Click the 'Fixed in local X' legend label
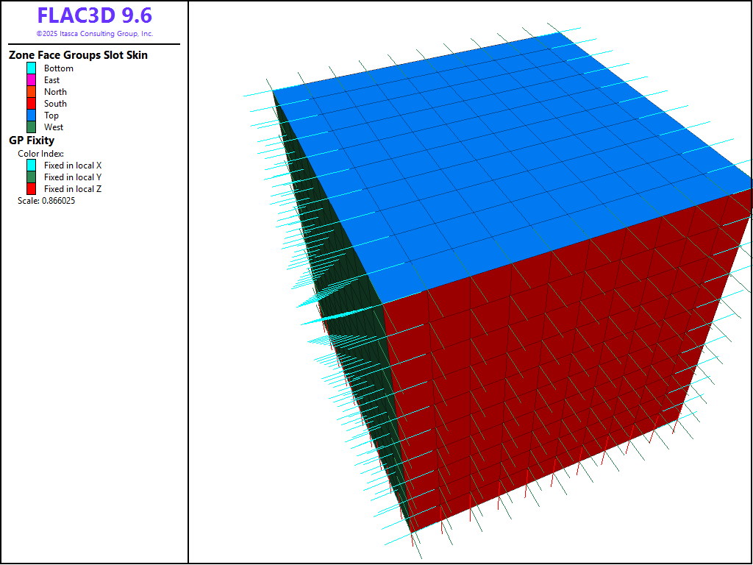Screen dimensions: 753x565 pos(73,166)
